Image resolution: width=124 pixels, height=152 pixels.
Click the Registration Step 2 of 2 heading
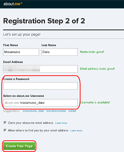44,21
